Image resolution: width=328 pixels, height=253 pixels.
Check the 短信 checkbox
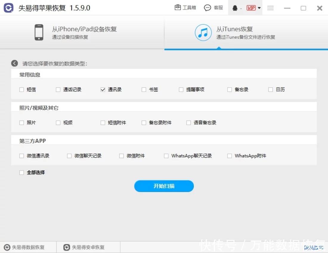pos(21,89)
